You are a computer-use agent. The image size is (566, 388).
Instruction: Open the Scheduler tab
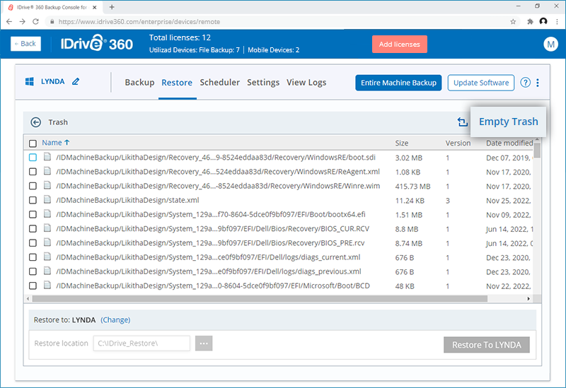click(x=220, y=82)
